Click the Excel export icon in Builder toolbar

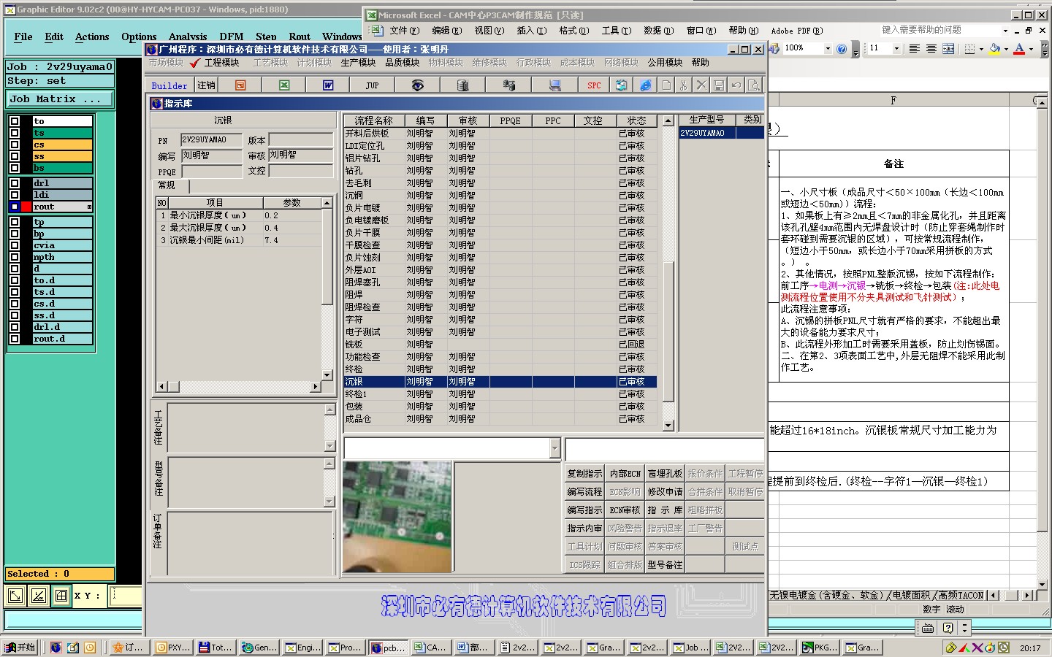pos(284,85)
